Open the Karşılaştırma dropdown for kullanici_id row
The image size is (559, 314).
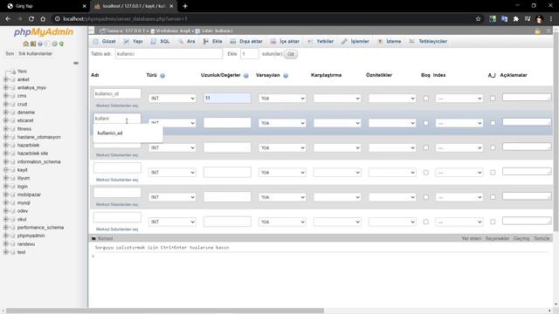337,99
